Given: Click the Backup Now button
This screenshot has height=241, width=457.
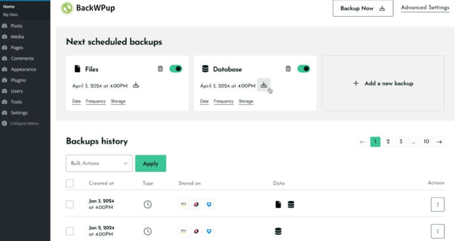Looking at the screenshot, I should 362,8.
